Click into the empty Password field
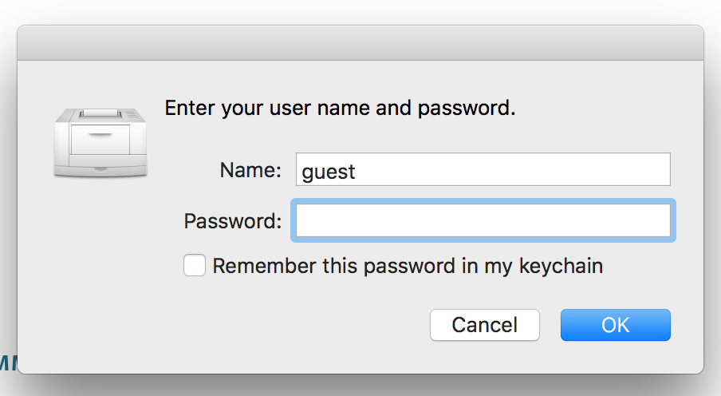This screenshot has width=721, height=396. [483, 221]
